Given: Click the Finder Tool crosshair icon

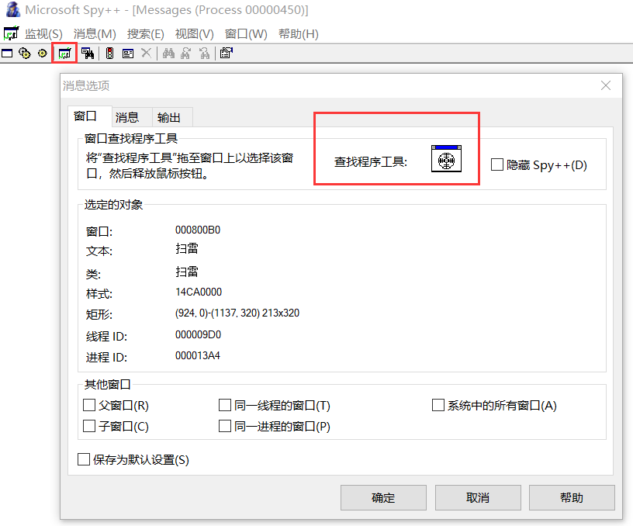Looking at the screenshot, I should [446, 158].
